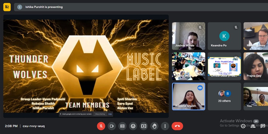Open the meeting details info icon
Image resolution: width=268 pixels, height=134 pixels.
(243, 126)
